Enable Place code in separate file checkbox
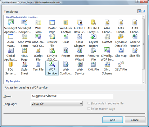149x127 pixels. coord(89,103)
